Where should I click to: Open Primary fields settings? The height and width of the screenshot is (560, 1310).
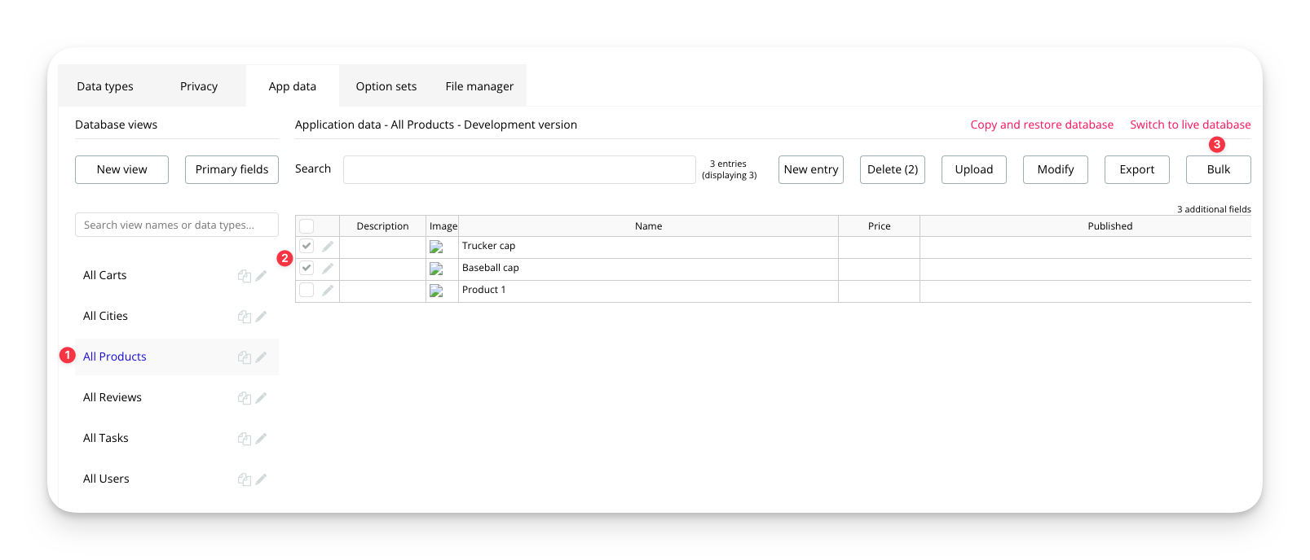(232, 169)
